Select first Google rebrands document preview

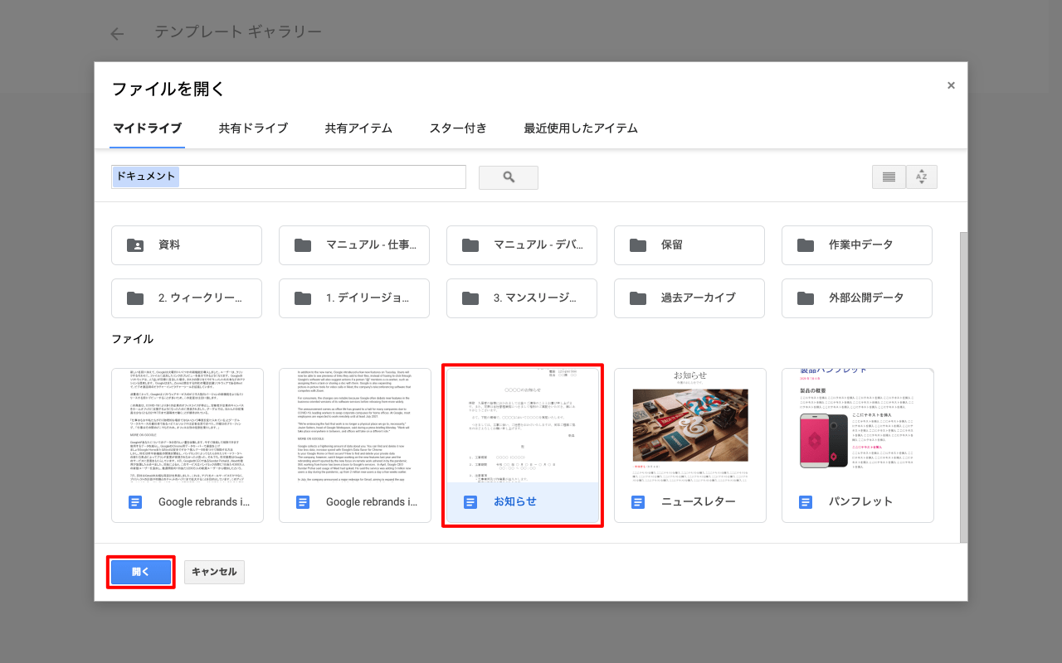[188, 425]
